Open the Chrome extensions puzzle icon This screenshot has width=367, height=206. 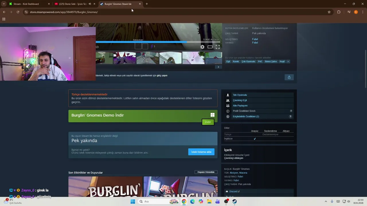tap(339, 12)
